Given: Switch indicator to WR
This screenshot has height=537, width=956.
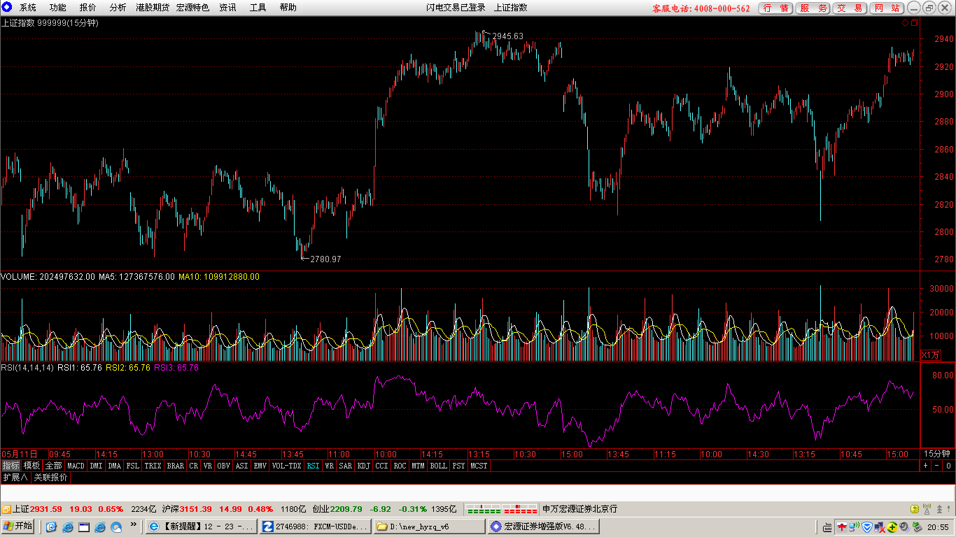Looking at the screenshot, I should tap(329, 465).
